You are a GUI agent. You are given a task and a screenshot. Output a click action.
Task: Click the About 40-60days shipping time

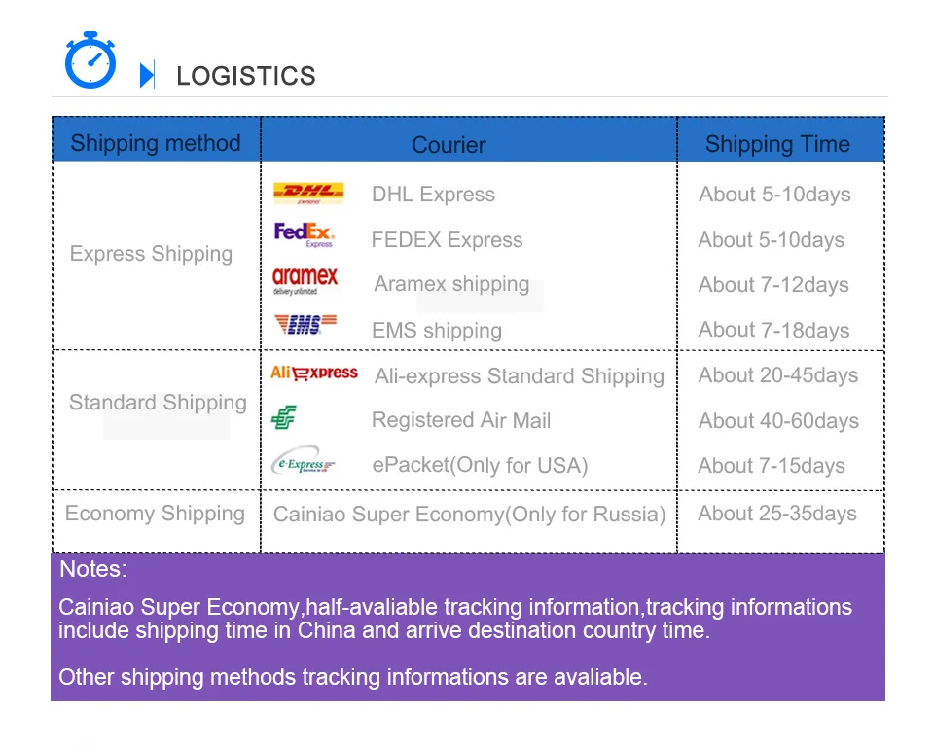pyautogui.click(x=778, y=421)
